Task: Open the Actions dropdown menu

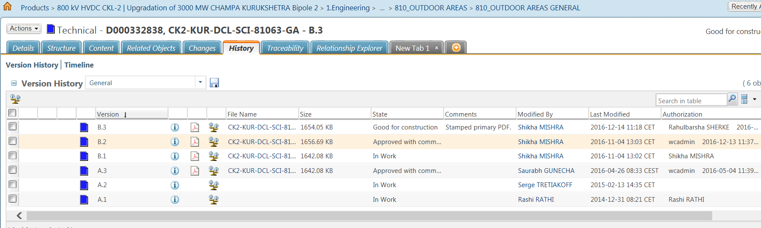Action: pos(24,28)
